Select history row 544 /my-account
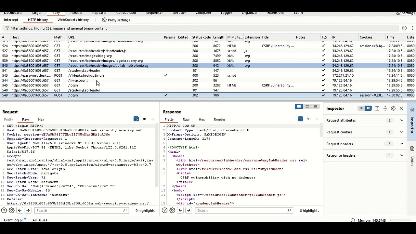The image size is (416, 234). (x=207, y=80)
